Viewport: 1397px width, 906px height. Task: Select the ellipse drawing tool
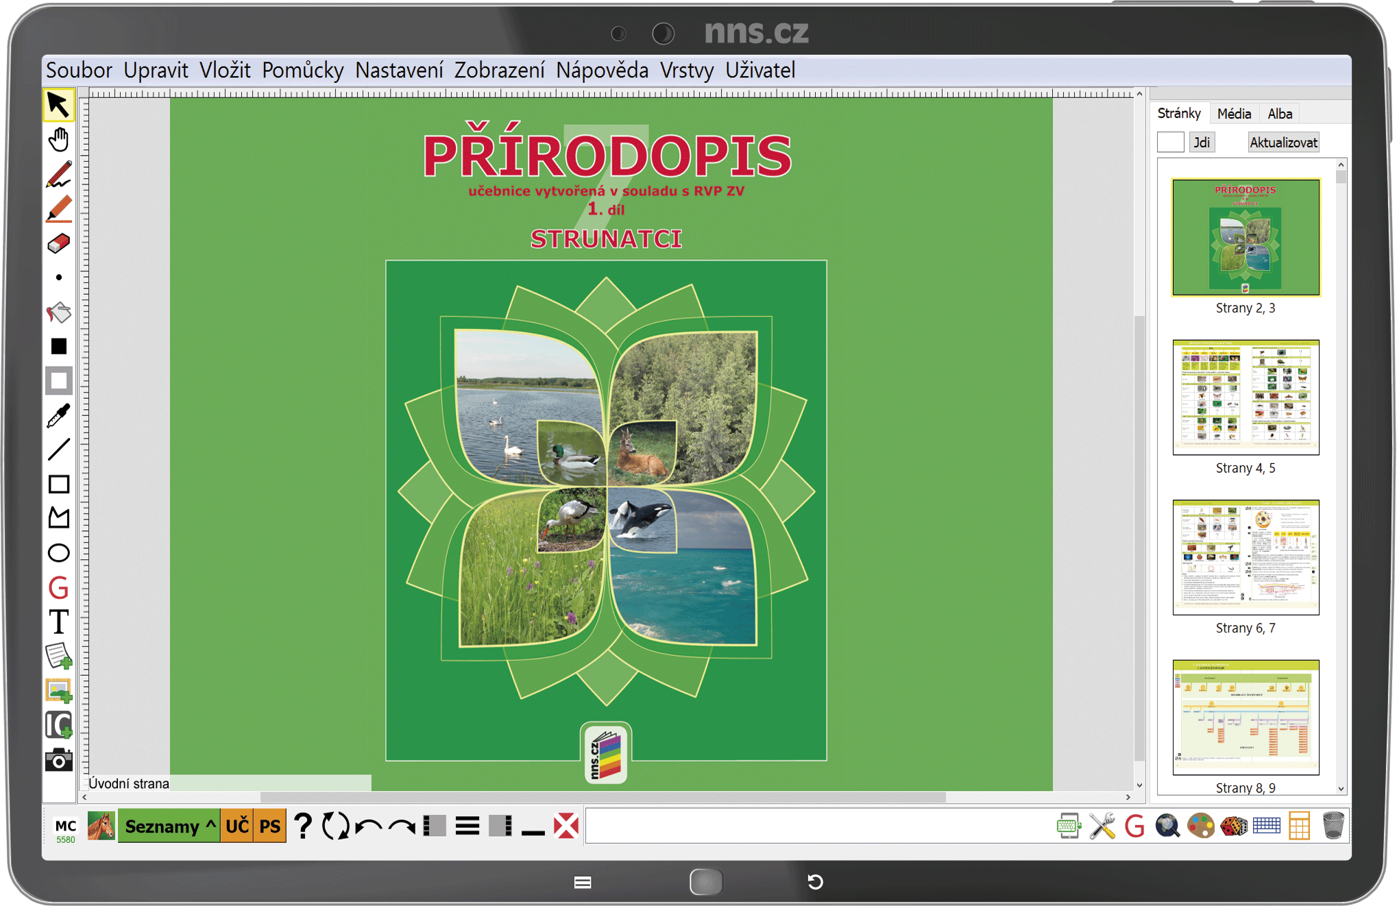pyautogui.click(x=59, y=553)
